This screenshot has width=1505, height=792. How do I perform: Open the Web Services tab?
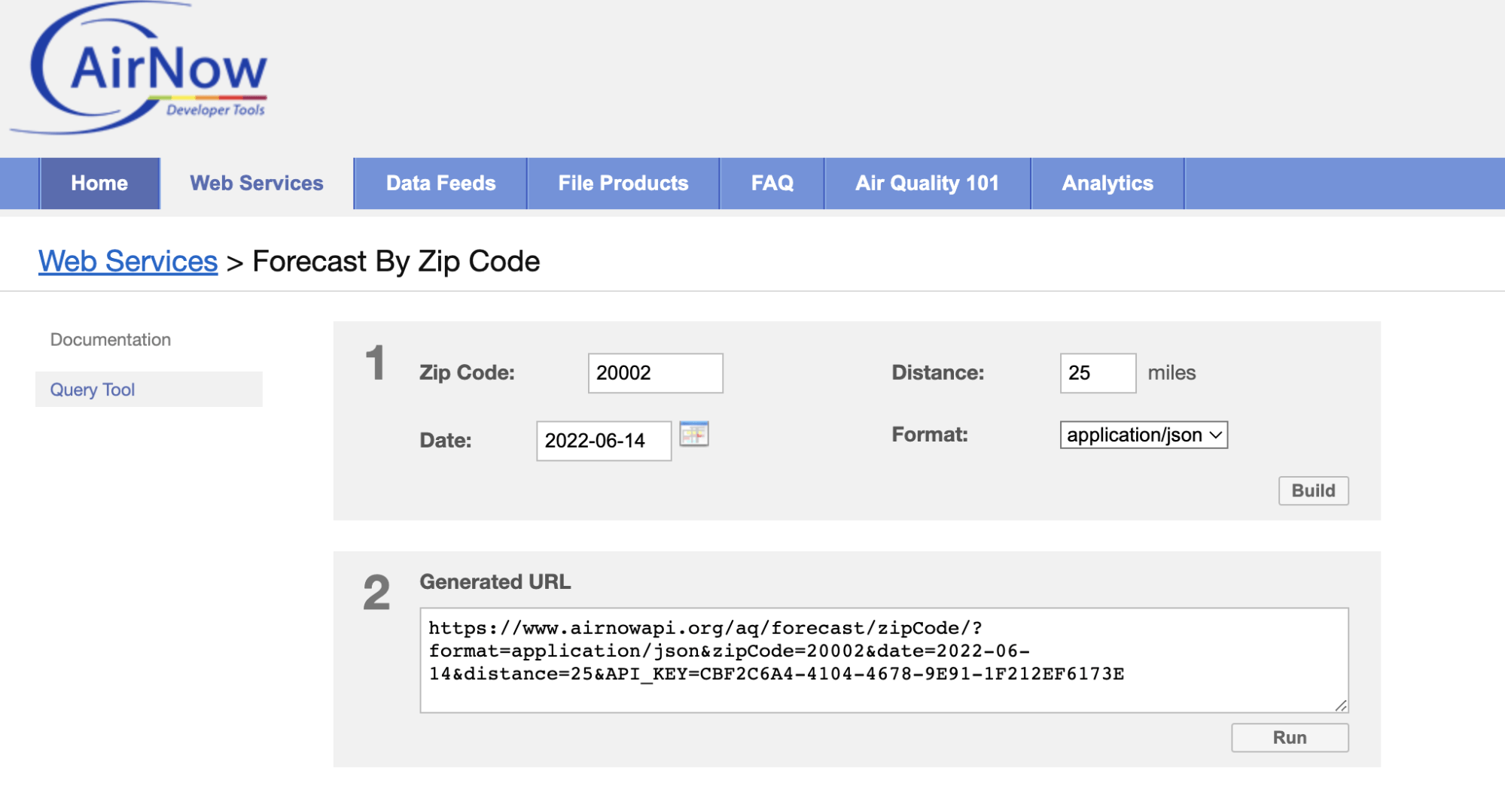tap(256, 184)
